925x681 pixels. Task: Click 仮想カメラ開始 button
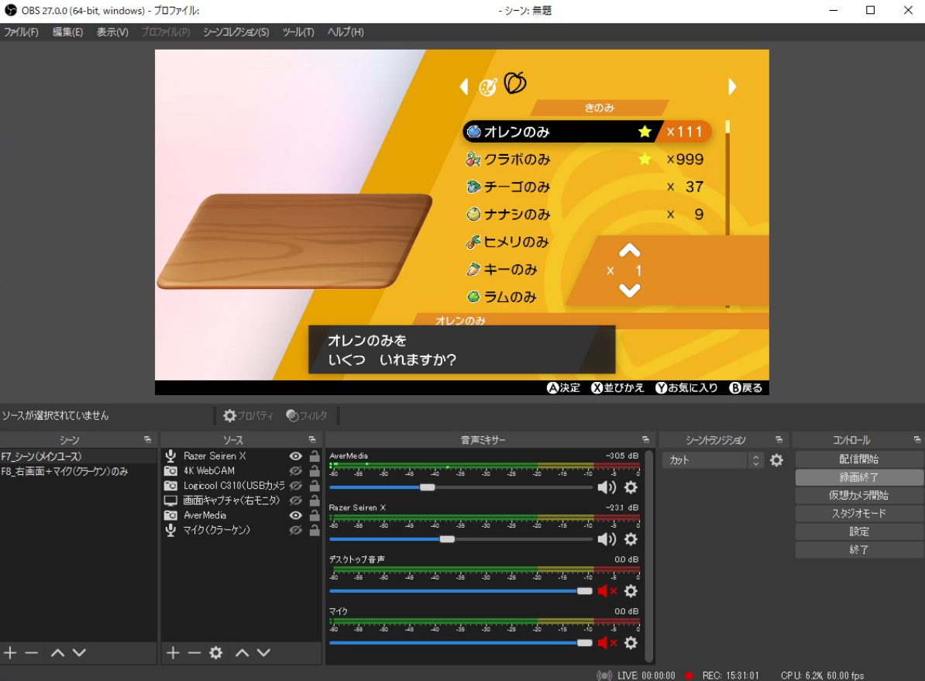(x=859, y=496)
